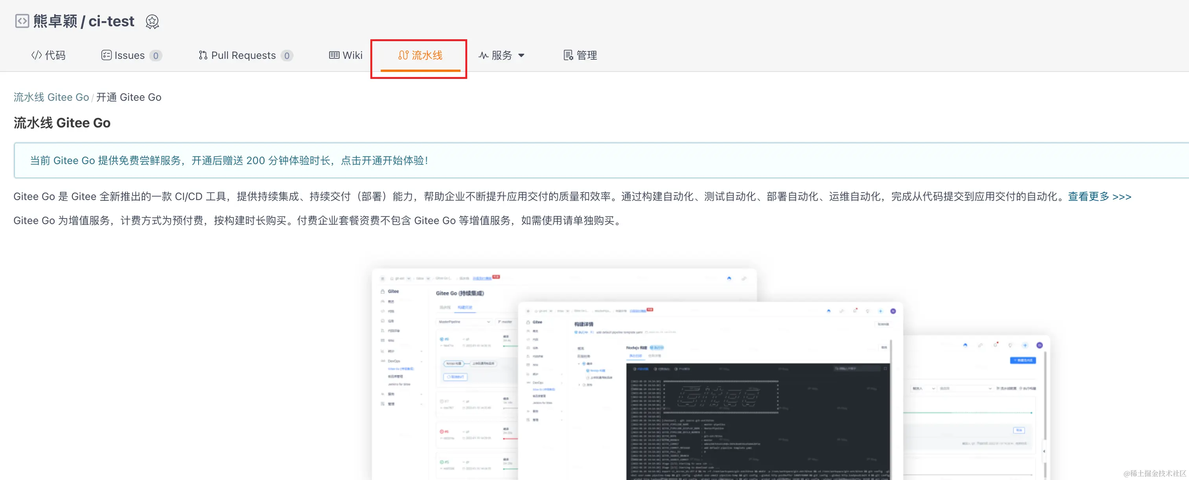Click the pulse icon beside 服务
Image resolution: width=1189 pixels, height=480 pixels.
pos(483,55)
